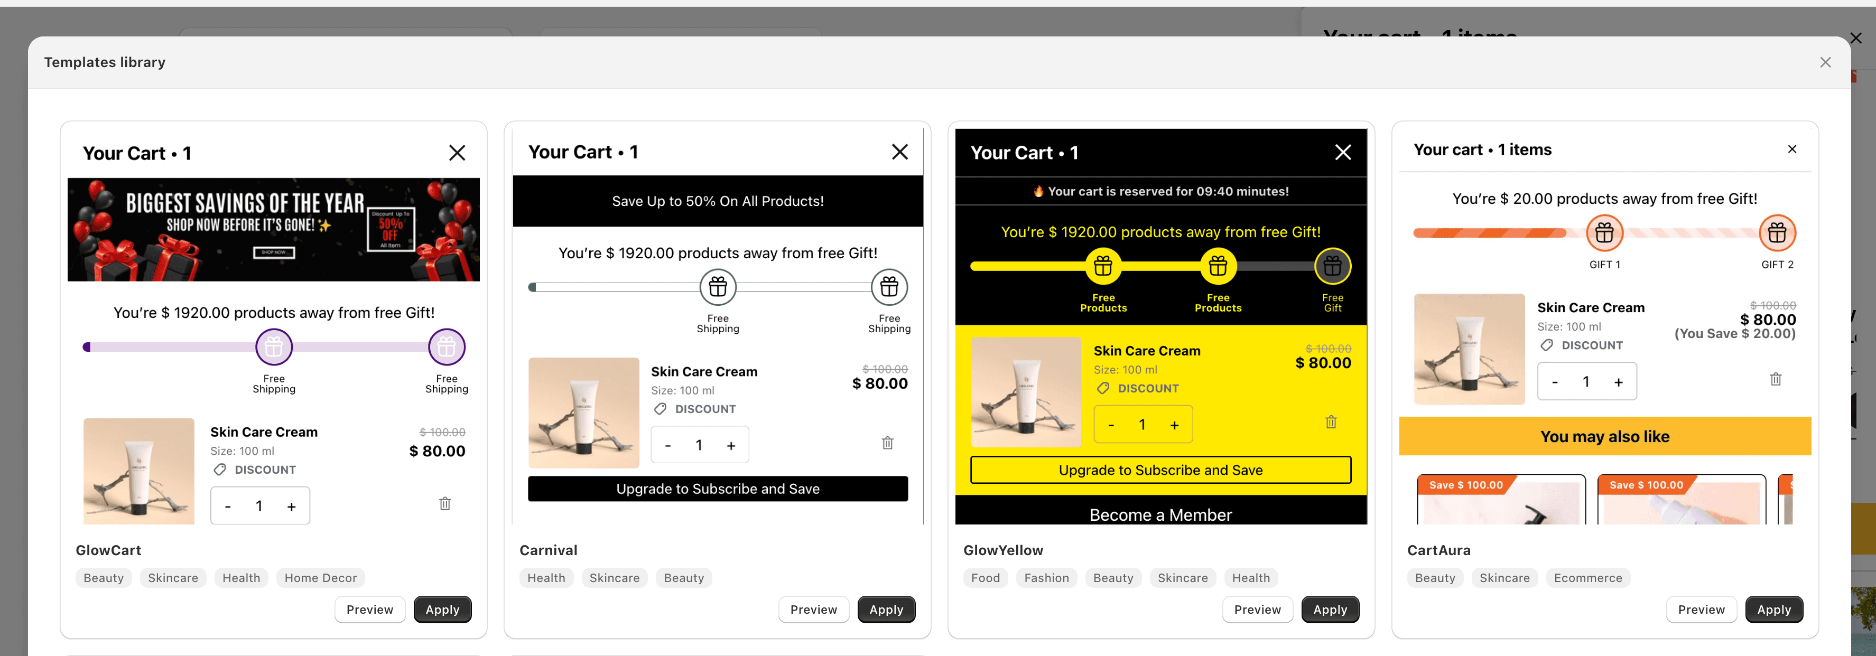Click the Skin Care Cream image in GlowCart
The image size is (1876, 656).
(139, 471)
